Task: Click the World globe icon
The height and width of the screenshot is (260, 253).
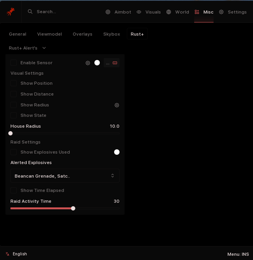Action: pos(169,12)
